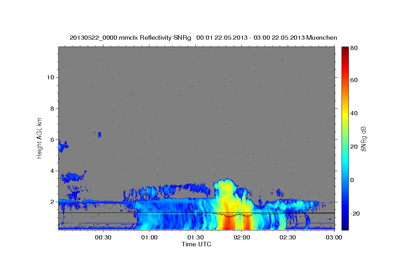414x276 pixels.
Task: Click the 'Time UTC' axis label
Action: (x=196, y=244)
